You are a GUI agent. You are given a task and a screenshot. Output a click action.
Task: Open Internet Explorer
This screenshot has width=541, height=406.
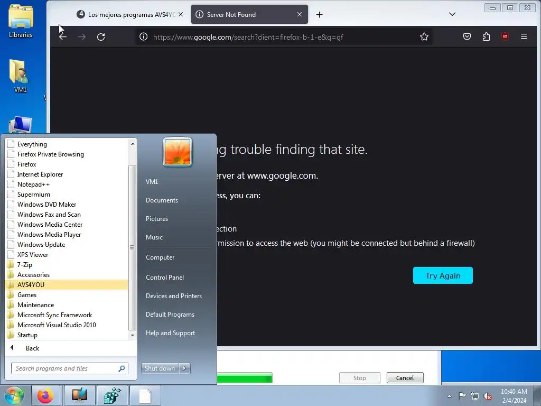[67, 174]
